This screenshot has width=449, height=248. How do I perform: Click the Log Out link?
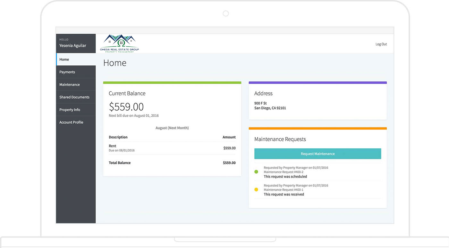coord(381,44)
